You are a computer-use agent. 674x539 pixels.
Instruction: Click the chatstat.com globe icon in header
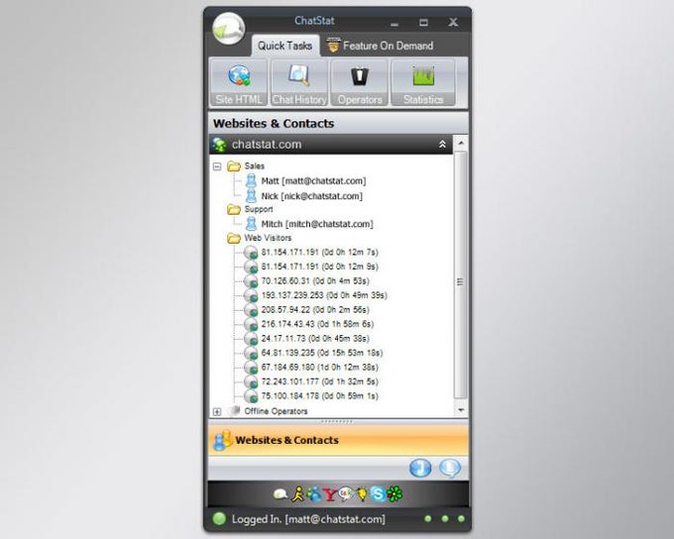coord(219,145)
